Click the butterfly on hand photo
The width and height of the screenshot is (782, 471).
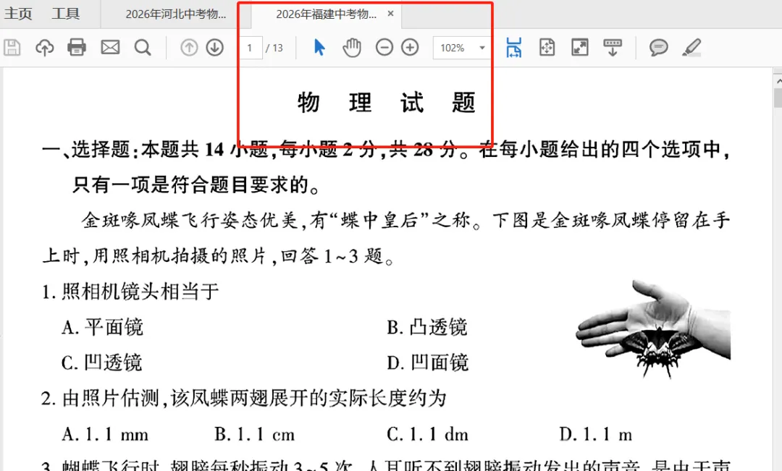tap(654, 329)
